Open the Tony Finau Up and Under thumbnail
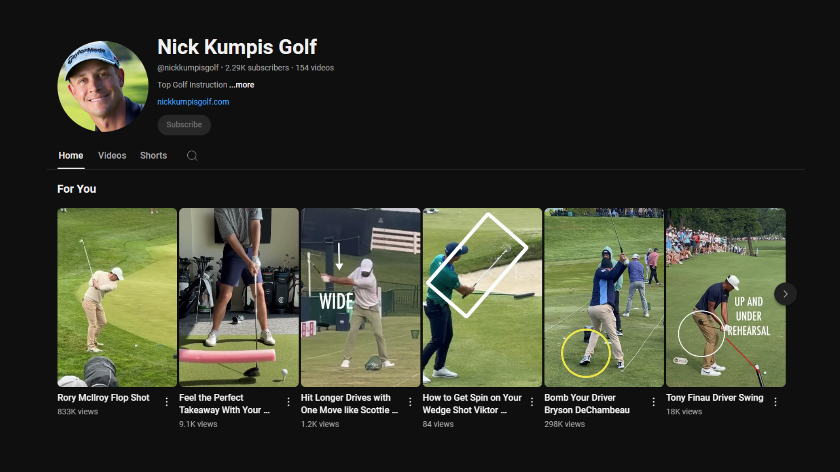Image resolution: width=840 pixels, height=472 pixels. (725, 297)
